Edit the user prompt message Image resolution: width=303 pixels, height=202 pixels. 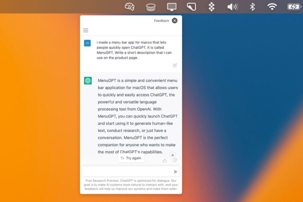[x=175, y=65]
